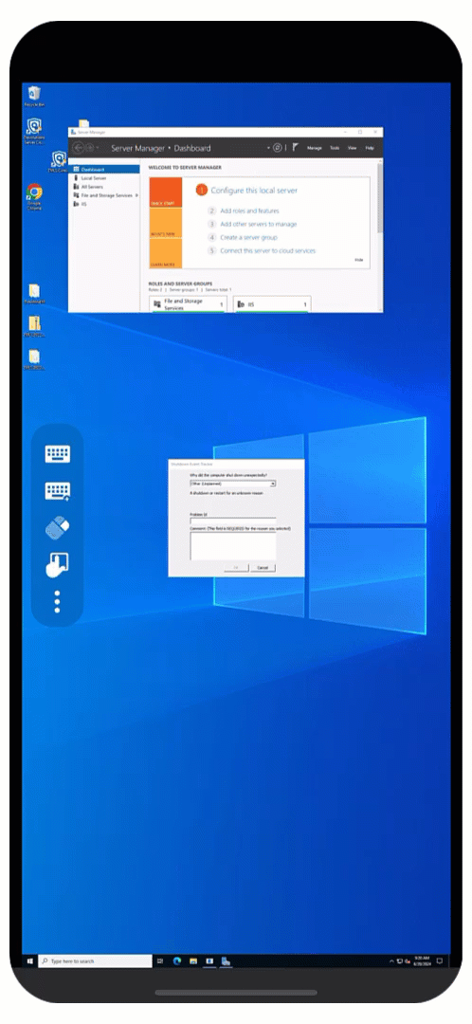This screenshot has width=472, height=1024.
Task: Open File Explorer from the taskbar
Action: 193,961
